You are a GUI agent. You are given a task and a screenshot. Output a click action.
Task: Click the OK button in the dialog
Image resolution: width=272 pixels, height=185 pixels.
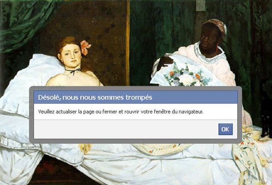pyautogui.click(x=225, y=129)
